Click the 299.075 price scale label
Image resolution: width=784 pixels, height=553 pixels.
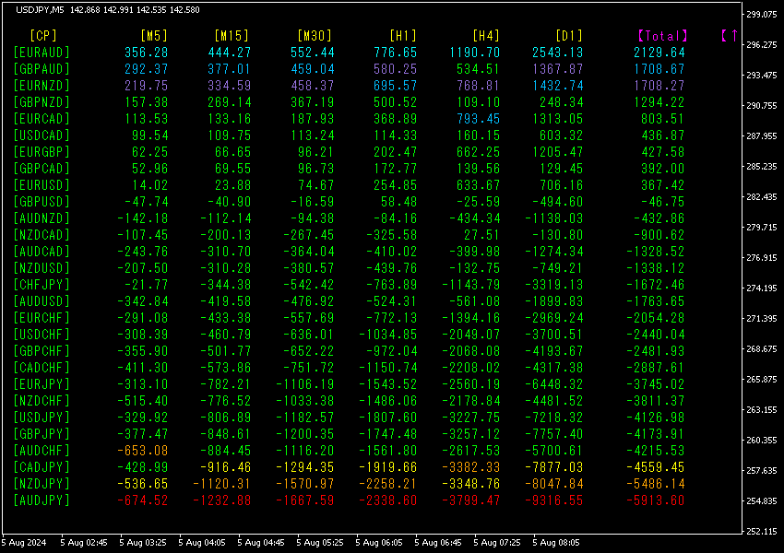[x=762, y=14]
